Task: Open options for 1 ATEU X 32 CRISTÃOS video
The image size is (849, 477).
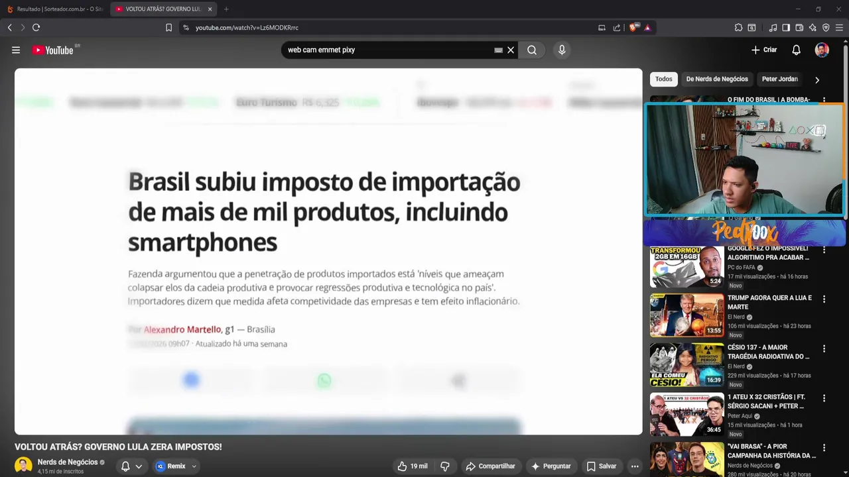Action: click(824, 398)
